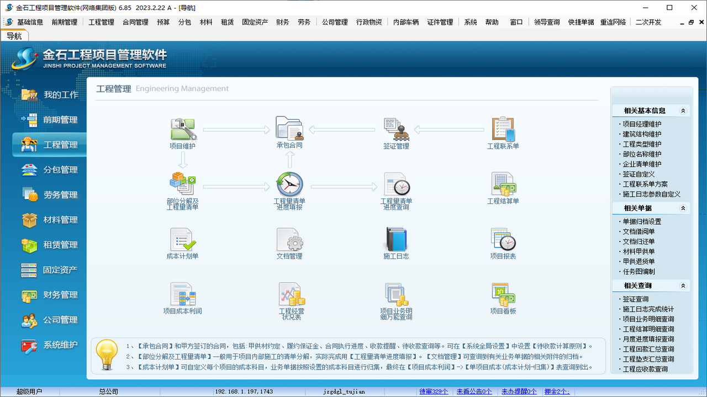
Task: Click the 待审329个 status link
Action: click(434, 391)
